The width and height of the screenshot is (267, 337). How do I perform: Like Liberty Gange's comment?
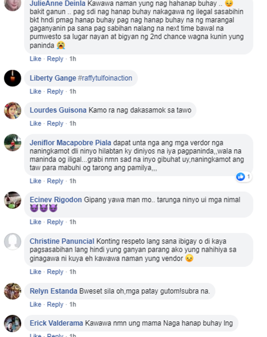(35, 91)
